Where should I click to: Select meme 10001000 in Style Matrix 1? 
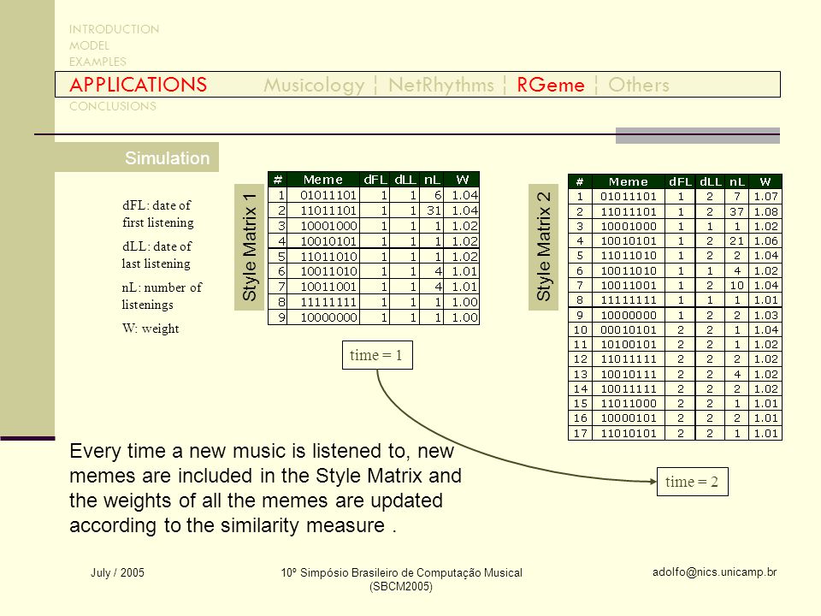coord(328,226)
